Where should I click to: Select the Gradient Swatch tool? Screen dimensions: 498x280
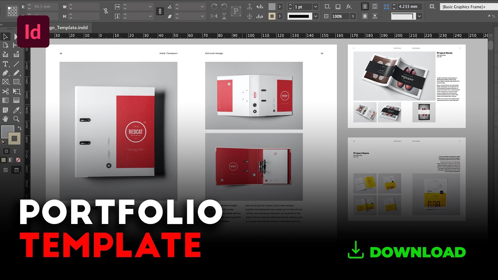[5, 100]
